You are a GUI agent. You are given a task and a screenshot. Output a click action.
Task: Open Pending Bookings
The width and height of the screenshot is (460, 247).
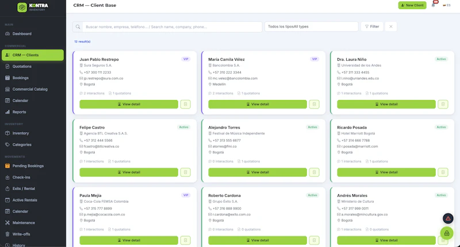(33, 166)
